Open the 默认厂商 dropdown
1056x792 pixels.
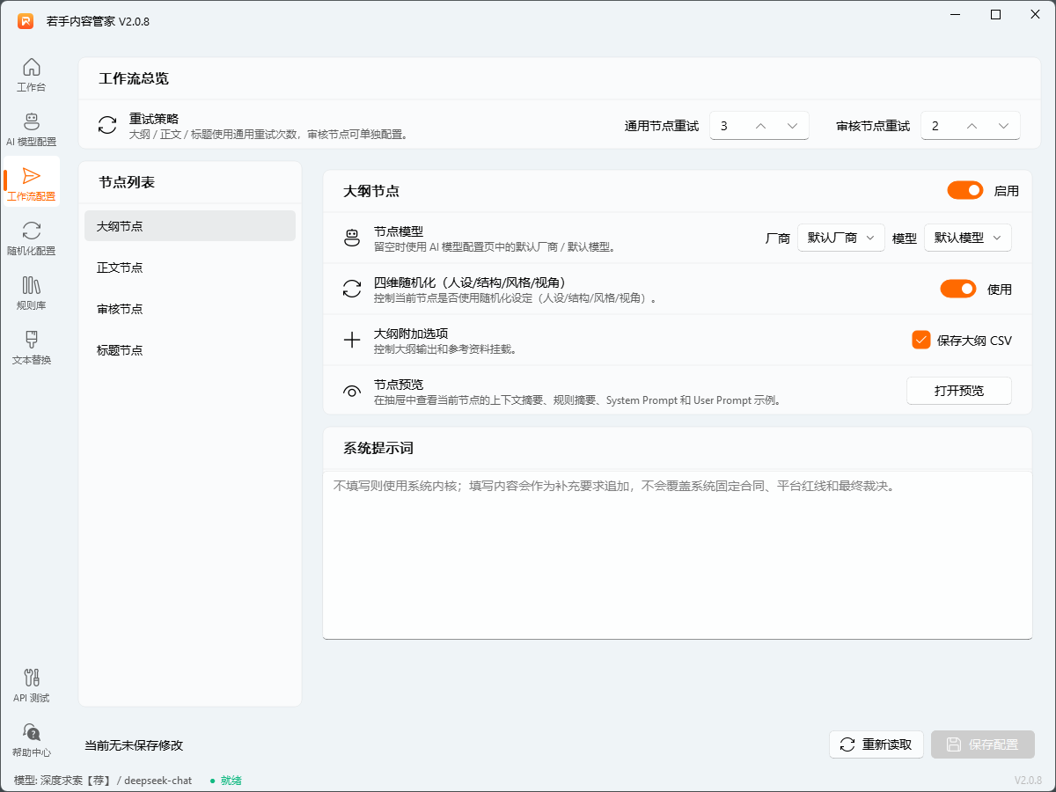[x=840, y=237]
